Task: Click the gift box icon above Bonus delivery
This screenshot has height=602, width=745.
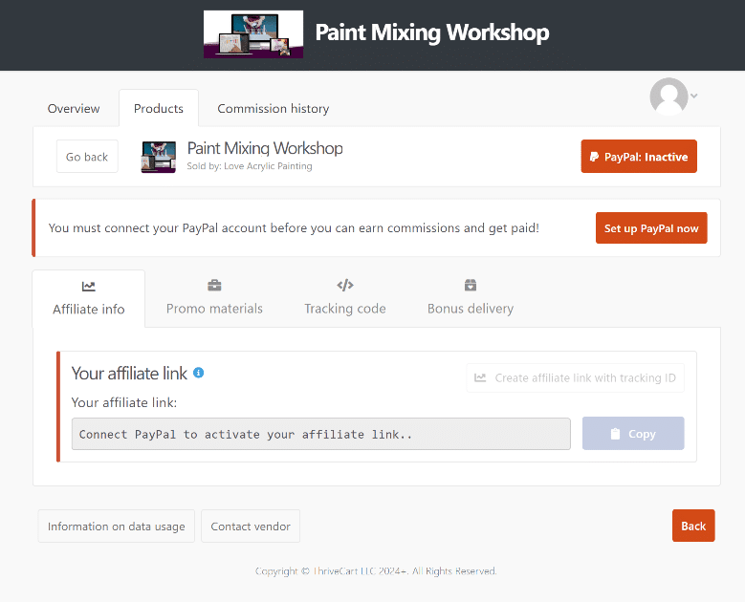Action: click(x=471, y=285)
